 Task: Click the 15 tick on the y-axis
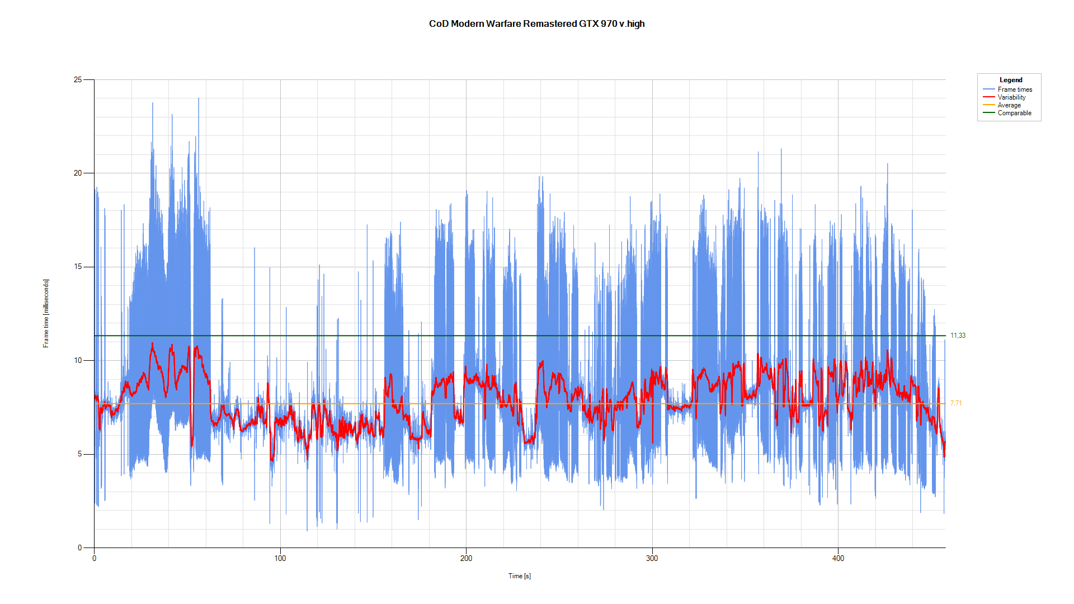point(78,267)
